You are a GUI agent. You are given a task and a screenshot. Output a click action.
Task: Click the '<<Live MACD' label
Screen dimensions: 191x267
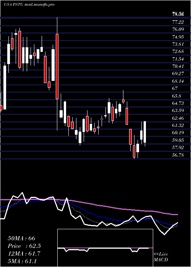161,257
